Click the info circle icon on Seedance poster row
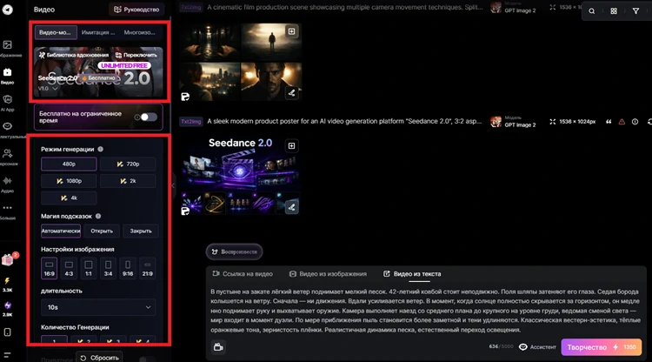The image size is (652, 362). pyautogui.click(x=635, y=122)
